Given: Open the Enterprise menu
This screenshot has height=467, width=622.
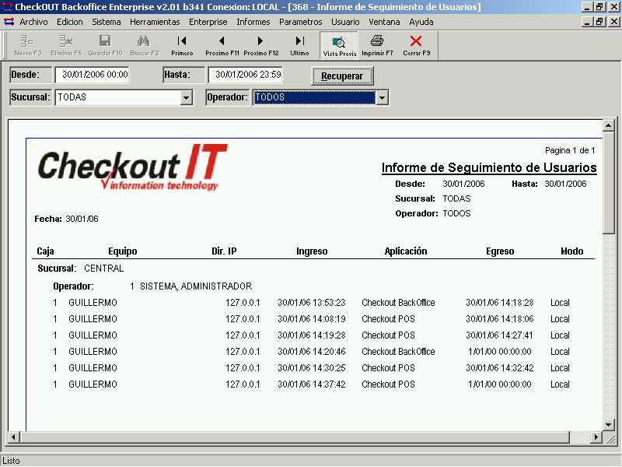Looking at the screenshot, I should coord(208,22).
